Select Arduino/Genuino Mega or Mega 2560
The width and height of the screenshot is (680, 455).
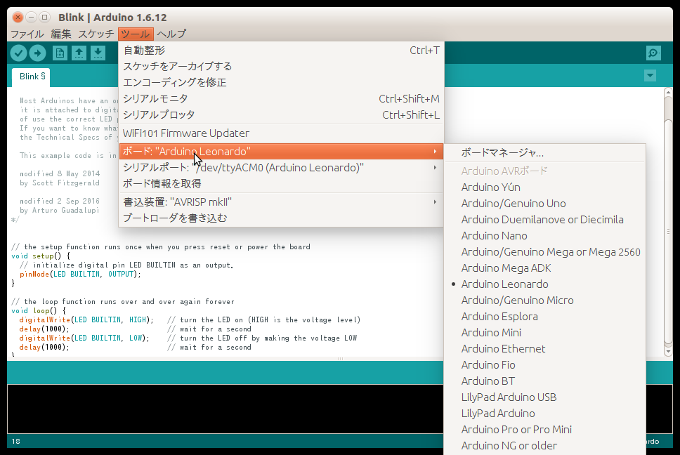544,252
